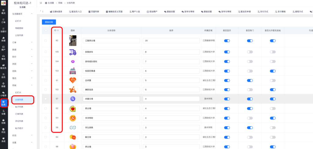
Task: Click the medal icon of 多多帮砍 row
Action: tap(73, 118)
